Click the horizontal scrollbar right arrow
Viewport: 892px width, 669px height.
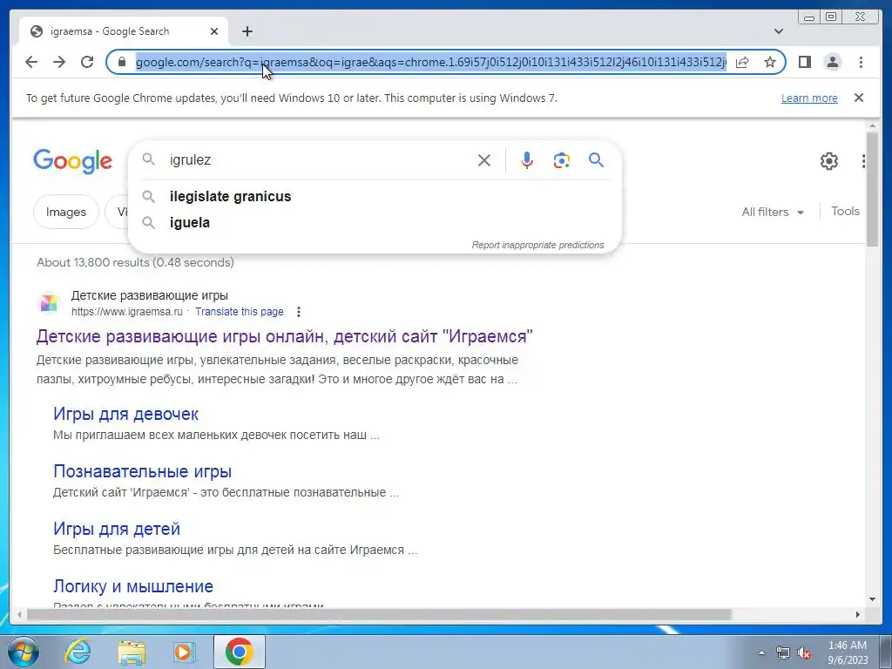[x=858, y=614]
